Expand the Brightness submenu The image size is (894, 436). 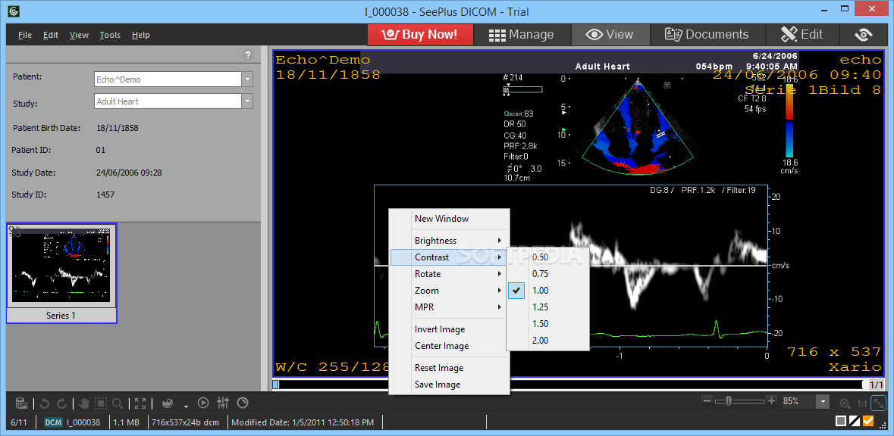click(449, 241)
